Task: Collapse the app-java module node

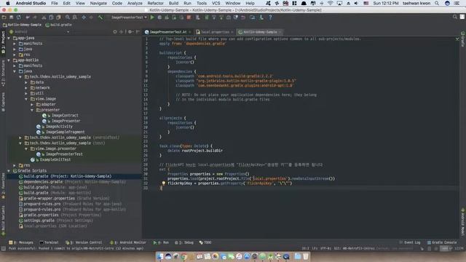Action: (x=9, y=38)
